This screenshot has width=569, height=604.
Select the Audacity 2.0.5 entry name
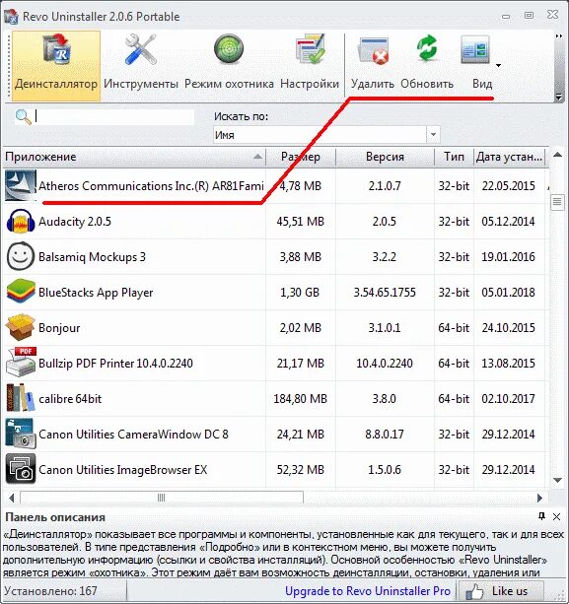75,222
